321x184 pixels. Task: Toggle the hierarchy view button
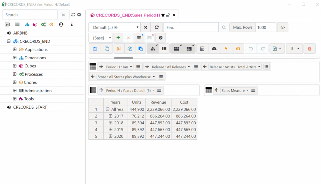point(153,49)
